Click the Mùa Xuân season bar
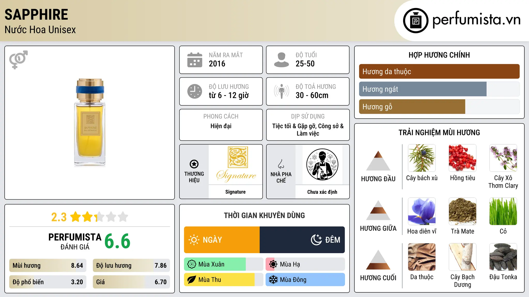 (223, 264)
